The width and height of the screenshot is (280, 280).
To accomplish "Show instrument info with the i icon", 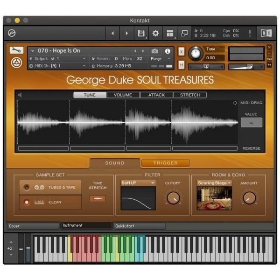I will point(168,51).
